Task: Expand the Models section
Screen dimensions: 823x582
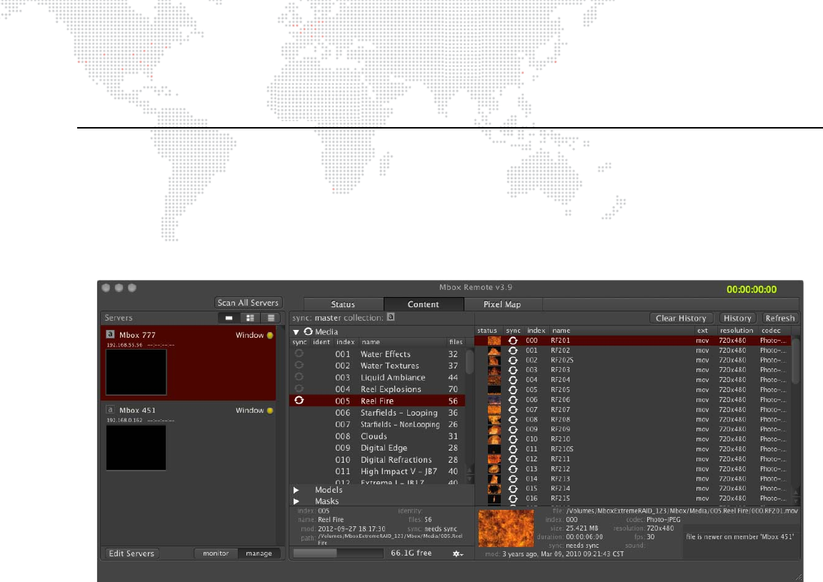Action: 296,491
